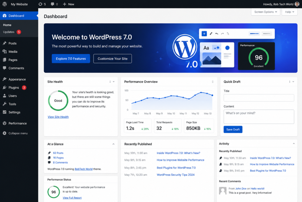Image resolution: width=302 pixels, height=202 pixels.
Task: Open Hello world! comment post link
Action: (x=257, y=189)
